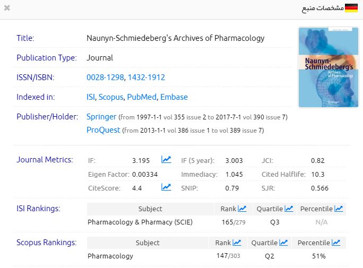Image resolution: width=363 pixels, height=268 pixels.
Task: Open the ProQuest holder link
Action: tap(103, 130)
